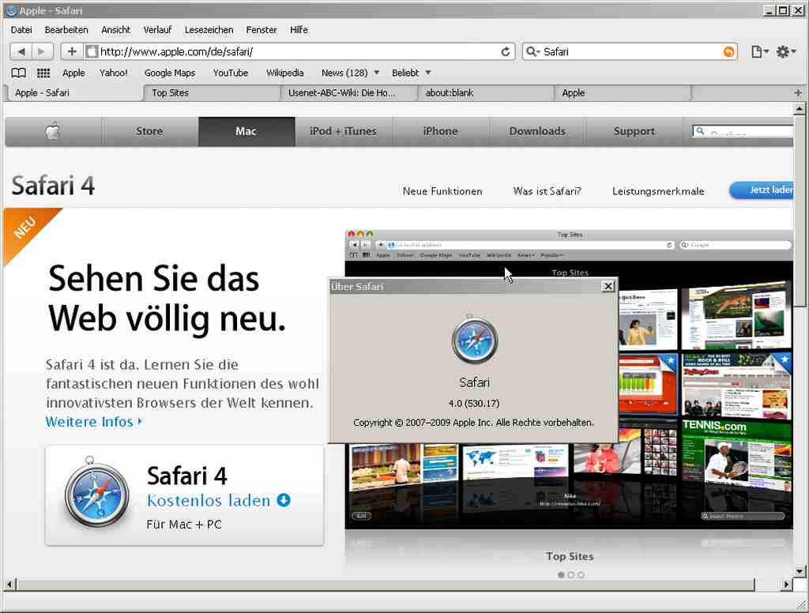
Task: Select the second carousel page dot
Action: [x=571, y=575]
